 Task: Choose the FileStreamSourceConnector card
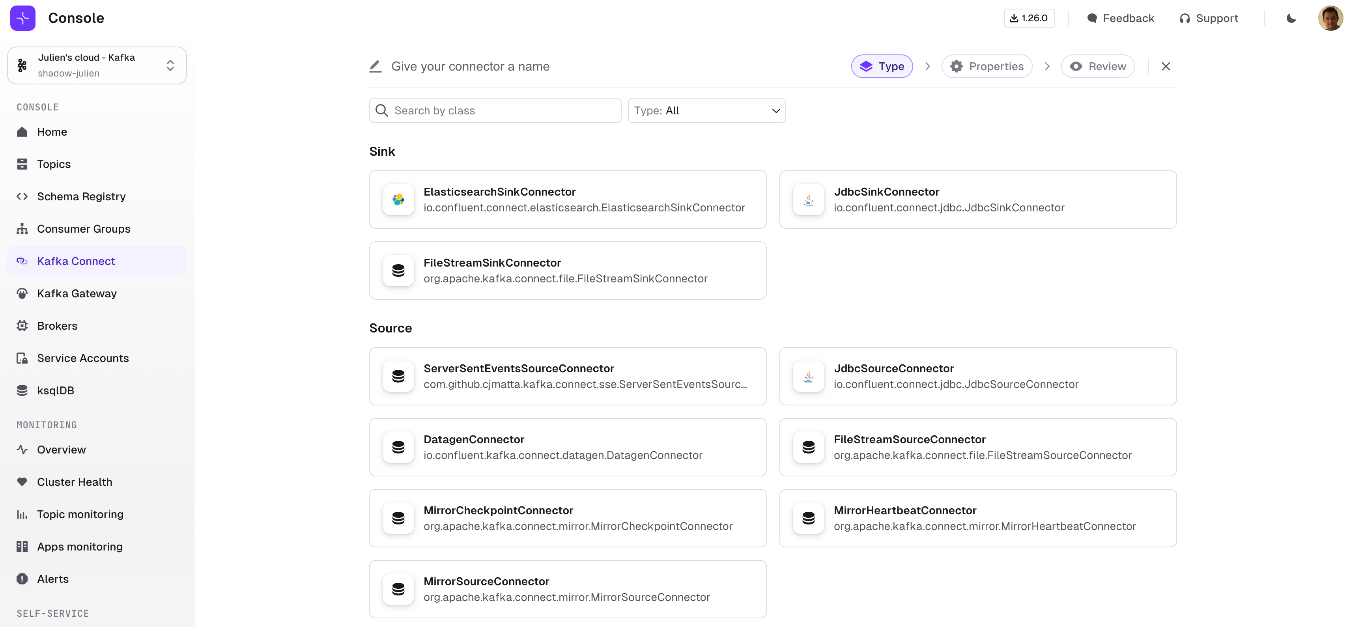(x=978, y=447)
